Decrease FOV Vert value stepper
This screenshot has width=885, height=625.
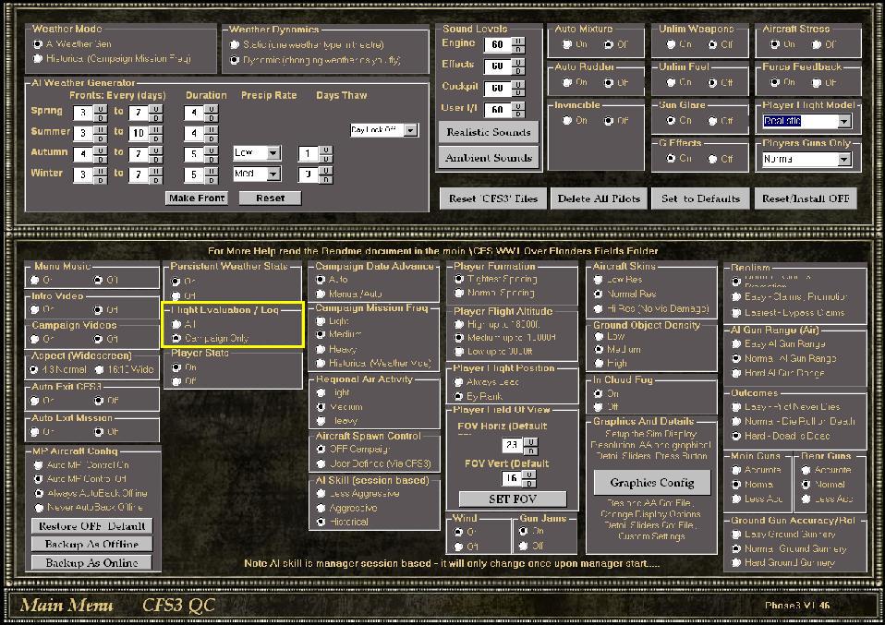coord(528,483)
